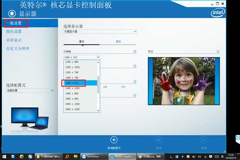
Task: Expand 选择显示器 dropdown showing 内置显示器
Action: coord(100,31)
